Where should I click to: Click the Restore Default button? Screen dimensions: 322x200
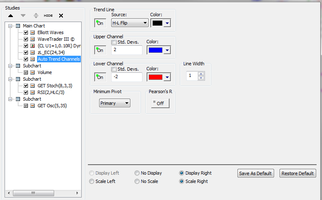click(x=298, y=173)
